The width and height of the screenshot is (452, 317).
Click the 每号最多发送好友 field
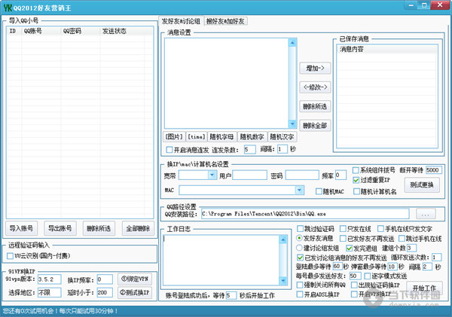[x=355, y=276]
